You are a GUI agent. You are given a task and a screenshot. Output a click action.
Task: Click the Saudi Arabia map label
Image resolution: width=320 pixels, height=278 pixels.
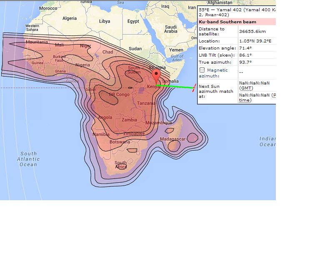point(171,29)
